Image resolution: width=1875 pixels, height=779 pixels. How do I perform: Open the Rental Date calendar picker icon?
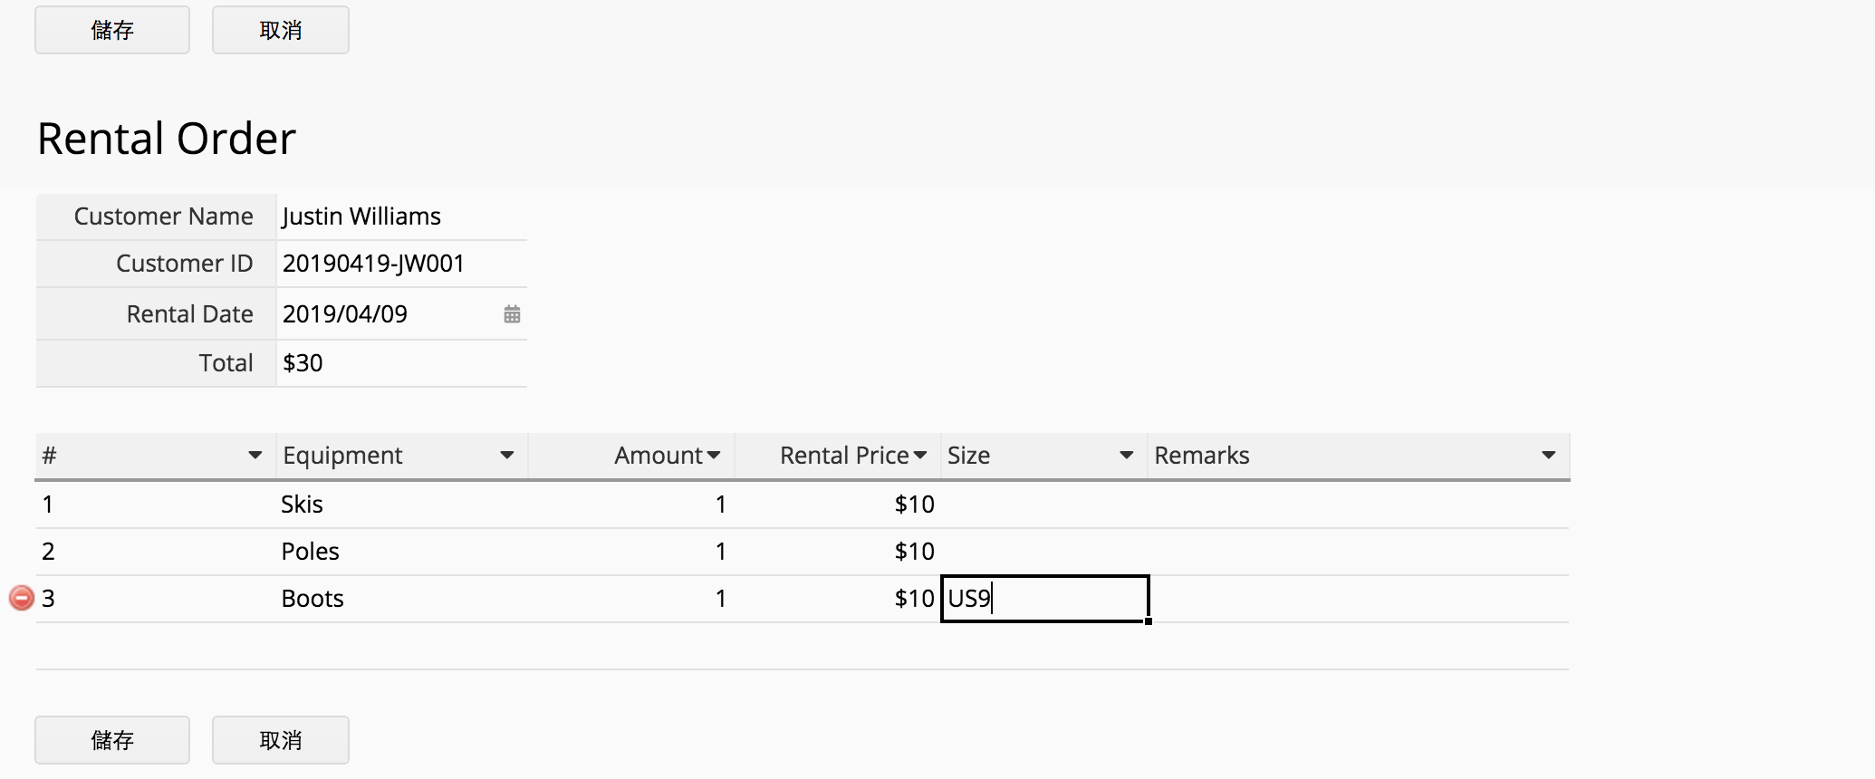tap(512, 314)
